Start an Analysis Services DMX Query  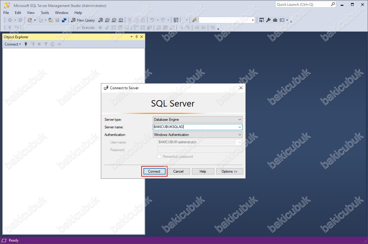tap(114, 20)
